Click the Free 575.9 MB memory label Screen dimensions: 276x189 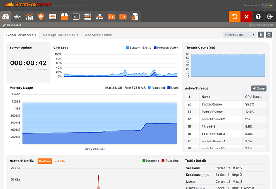coord(135,88)
